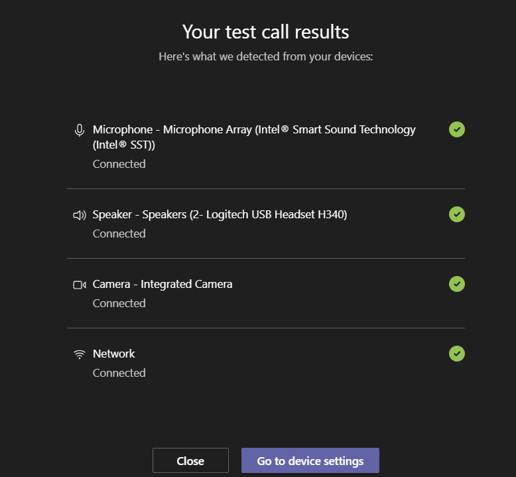Click Connected status under Network
This screenshot has width=516, height=477.
pyautogui.click(x=119, y=373)
